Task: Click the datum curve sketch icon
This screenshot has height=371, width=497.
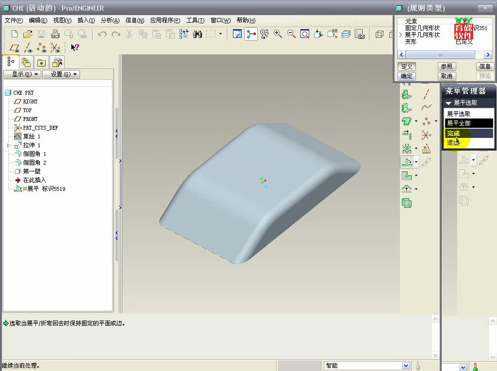Action: point(426,108)
